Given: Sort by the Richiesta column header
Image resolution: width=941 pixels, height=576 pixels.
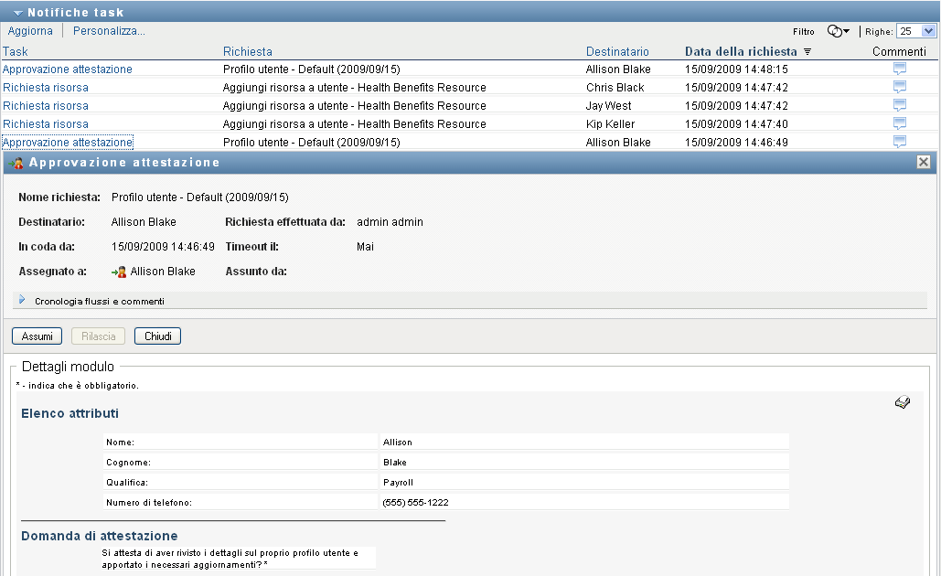Looking at the screenshot, I should click(247, 51).
